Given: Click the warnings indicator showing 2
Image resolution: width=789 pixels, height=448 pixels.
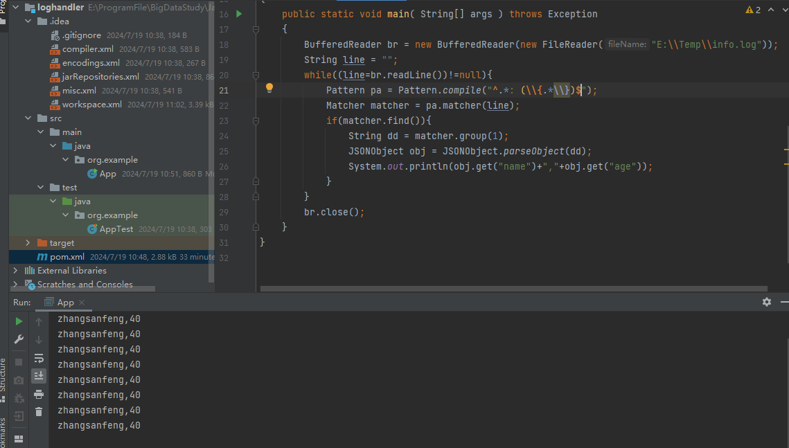Looking at the screenshot, I should tap(754, 10).
